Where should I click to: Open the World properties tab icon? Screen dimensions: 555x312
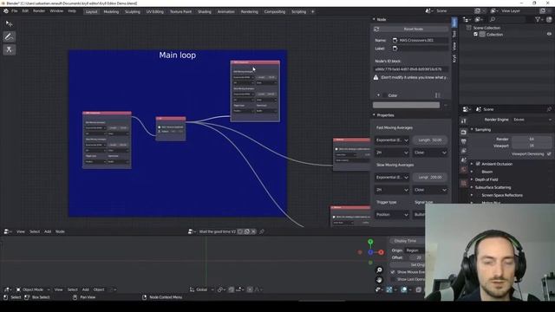click(x=464, y=170)
